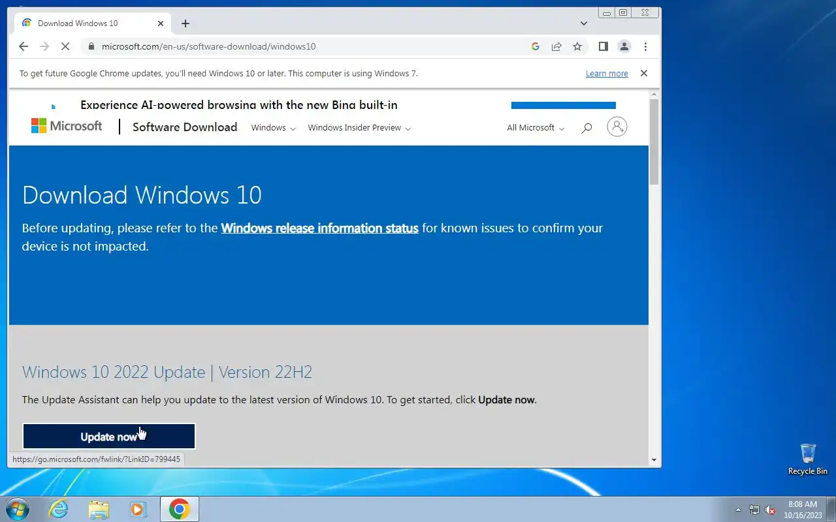Bookmark this page with the star icon
This screenshot has height=522, width=836.
click(x=577, y=46)
